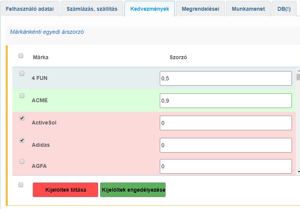This screenshot has height=209, width=300.
Task: Switch to the Munkamenet tab
Action: click(x=248, y=8)
